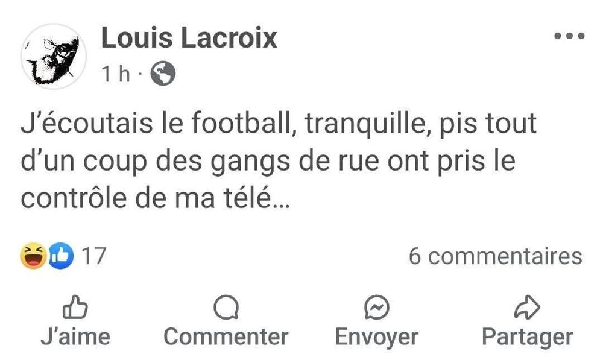Click the post line starting "J'écoutais le football"

point(279,124)
